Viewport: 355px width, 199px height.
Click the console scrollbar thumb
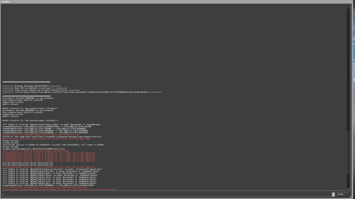349,153
